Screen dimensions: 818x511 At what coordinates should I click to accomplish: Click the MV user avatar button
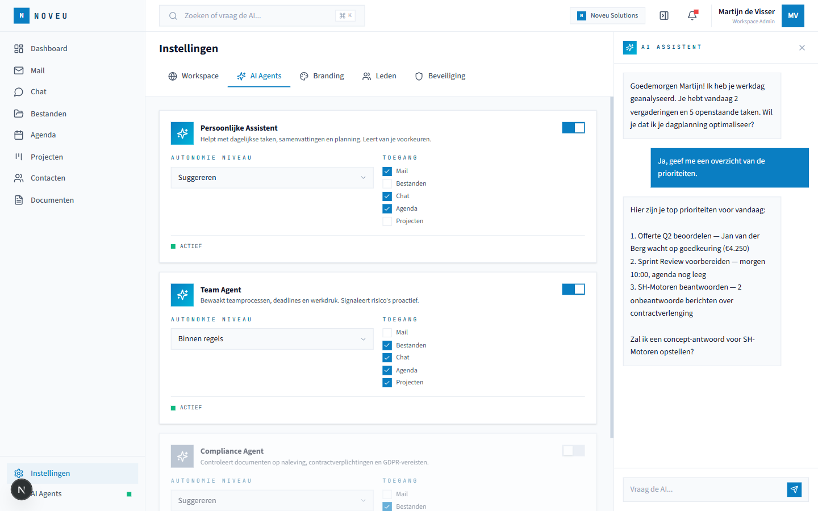pyautogui.click(x=792, y=16)
